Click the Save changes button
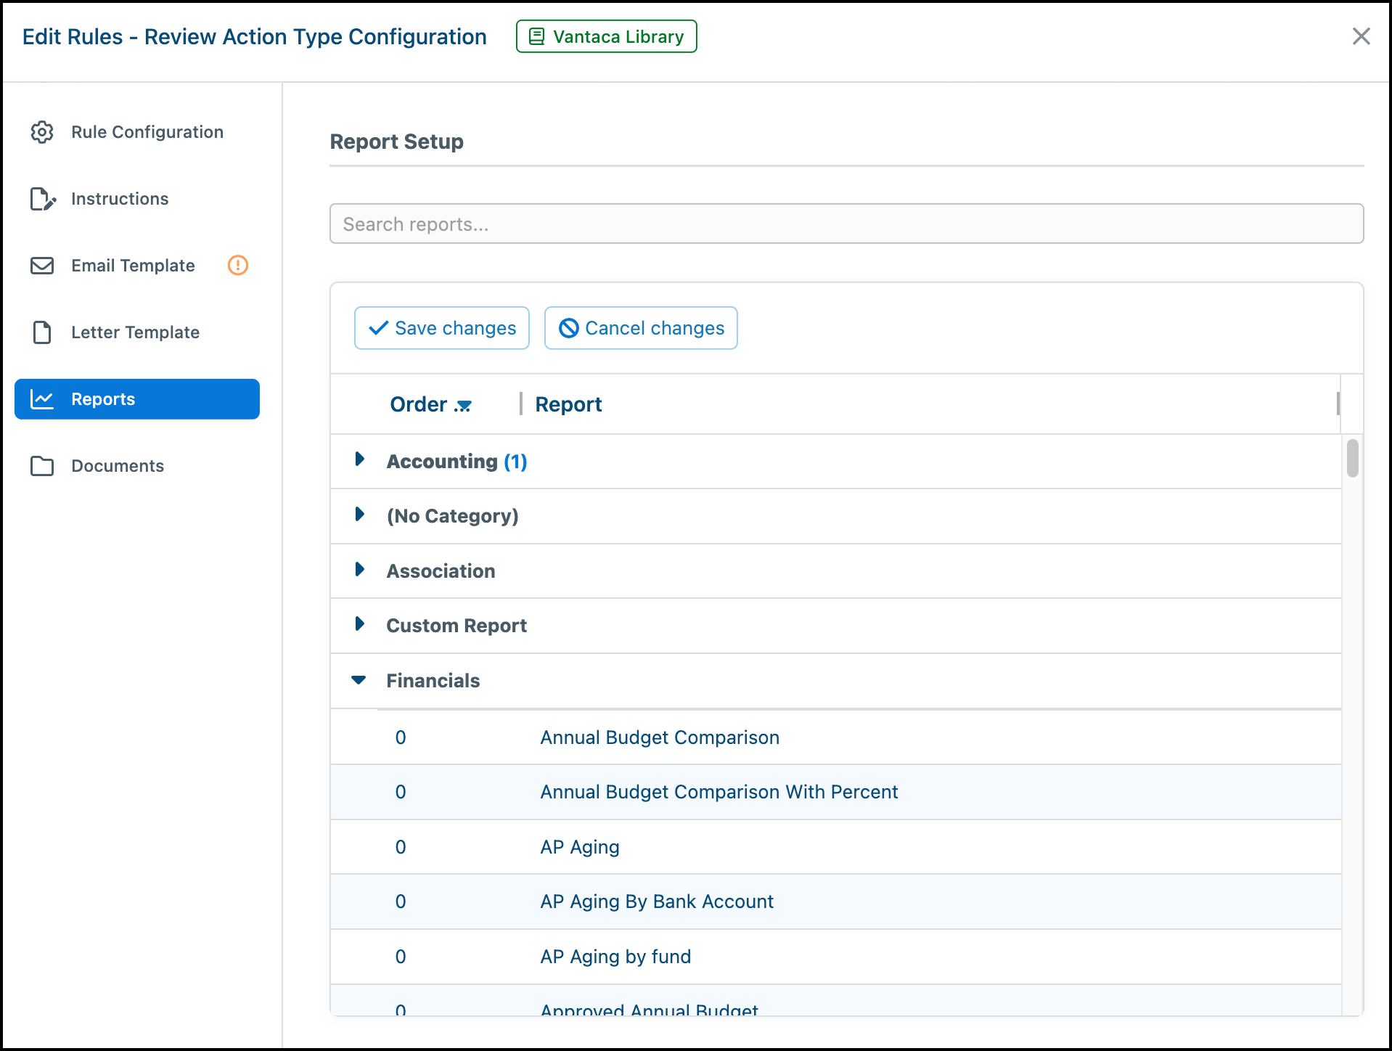Screen dimensions: 1392x1051 pos(442,328)
